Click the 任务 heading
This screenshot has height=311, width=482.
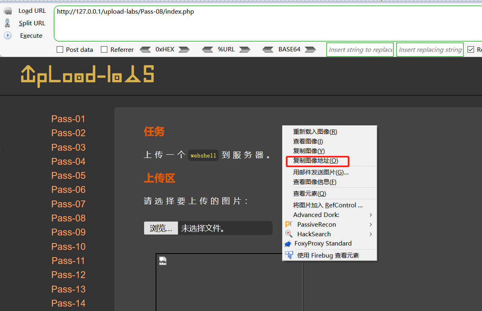pos(154,131)
